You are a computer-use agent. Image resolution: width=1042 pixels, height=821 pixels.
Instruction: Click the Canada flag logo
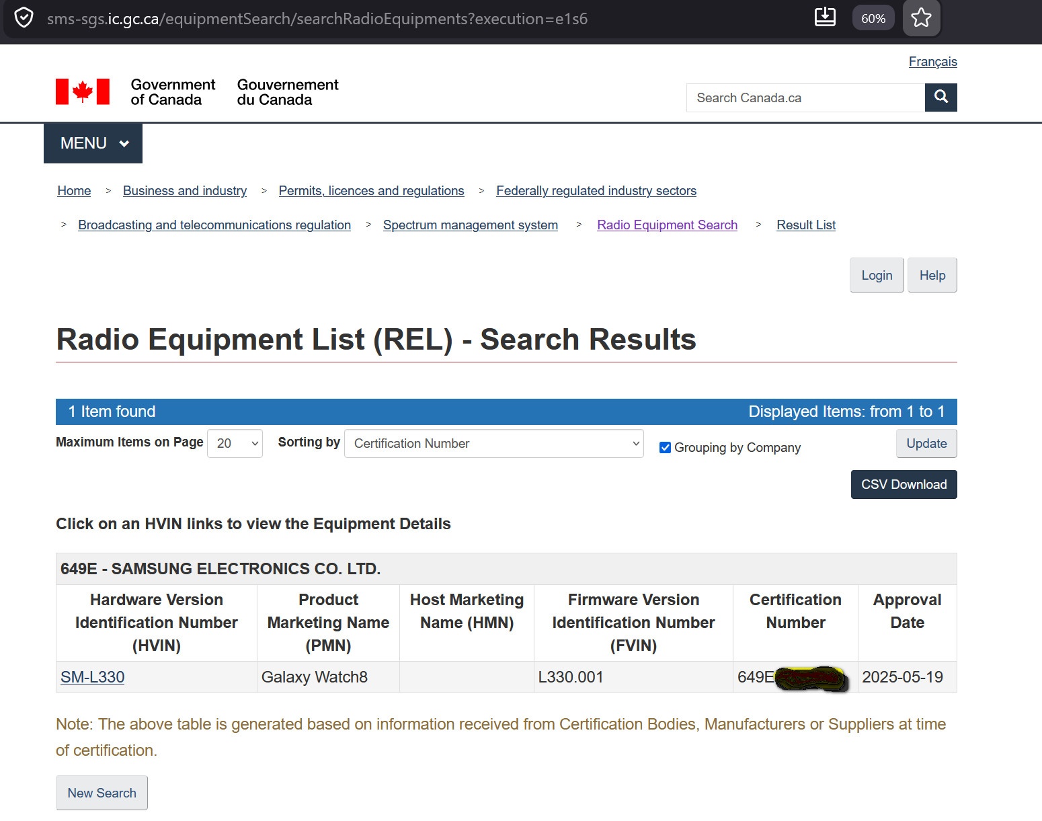tap(83, 91)
